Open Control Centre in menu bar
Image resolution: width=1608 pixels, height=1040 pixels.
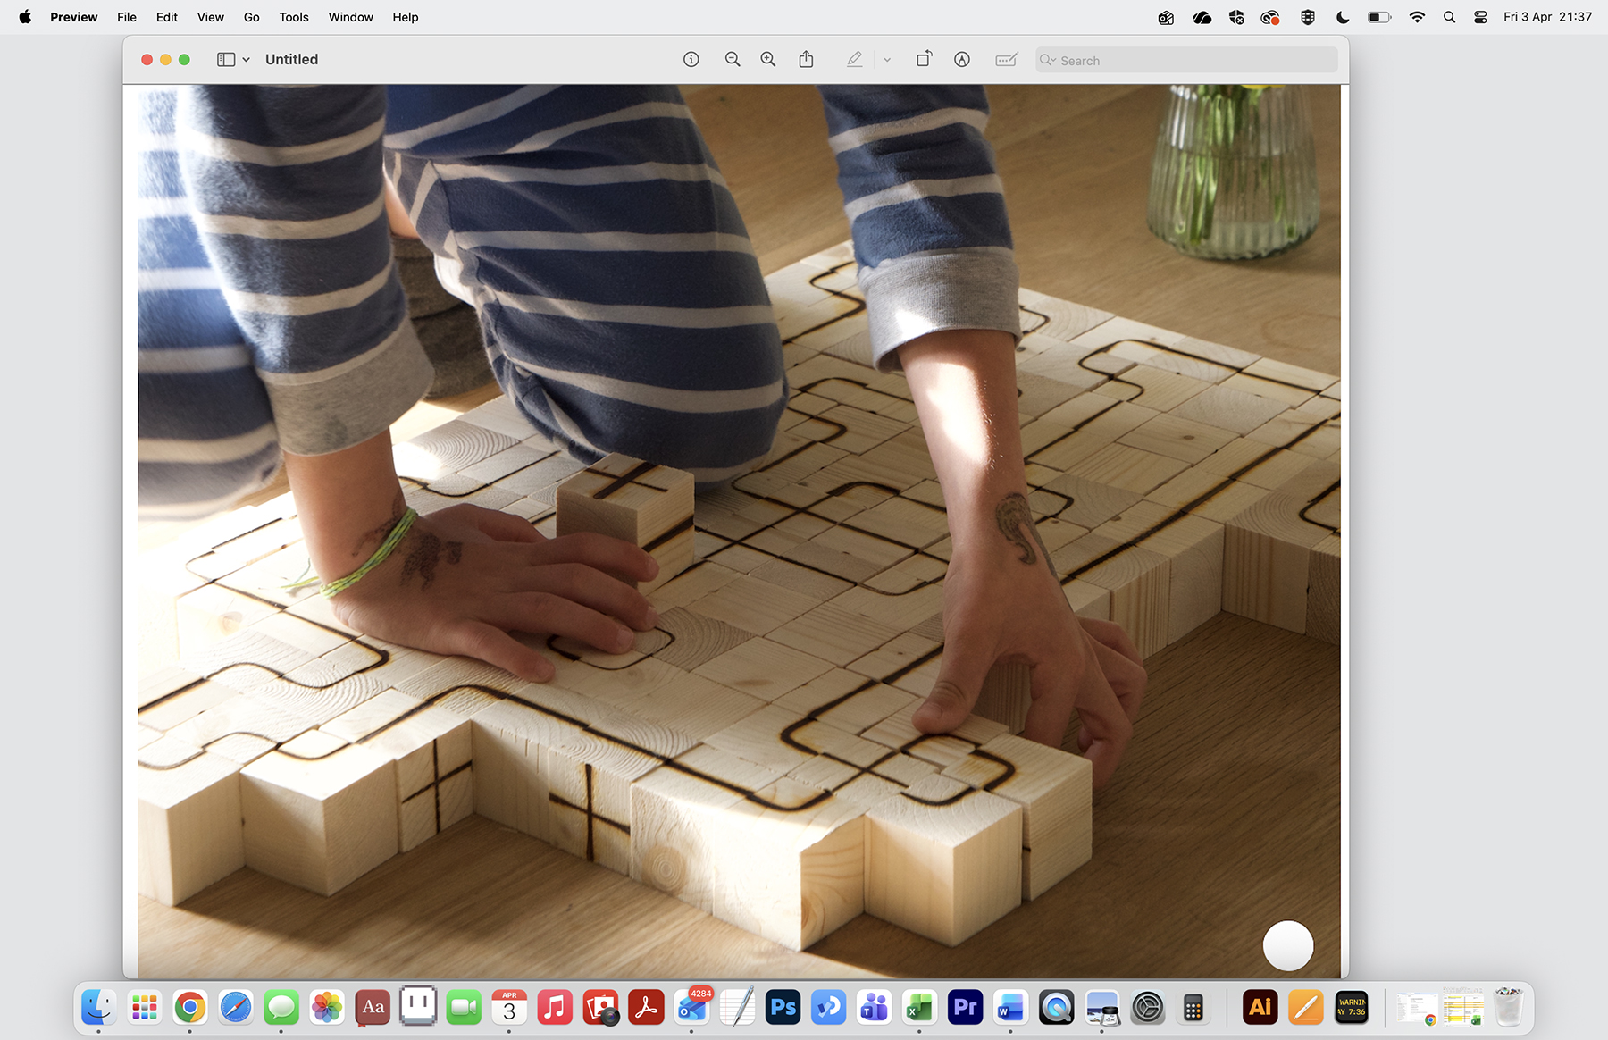pyautogui.click(x=1480, y=17)
